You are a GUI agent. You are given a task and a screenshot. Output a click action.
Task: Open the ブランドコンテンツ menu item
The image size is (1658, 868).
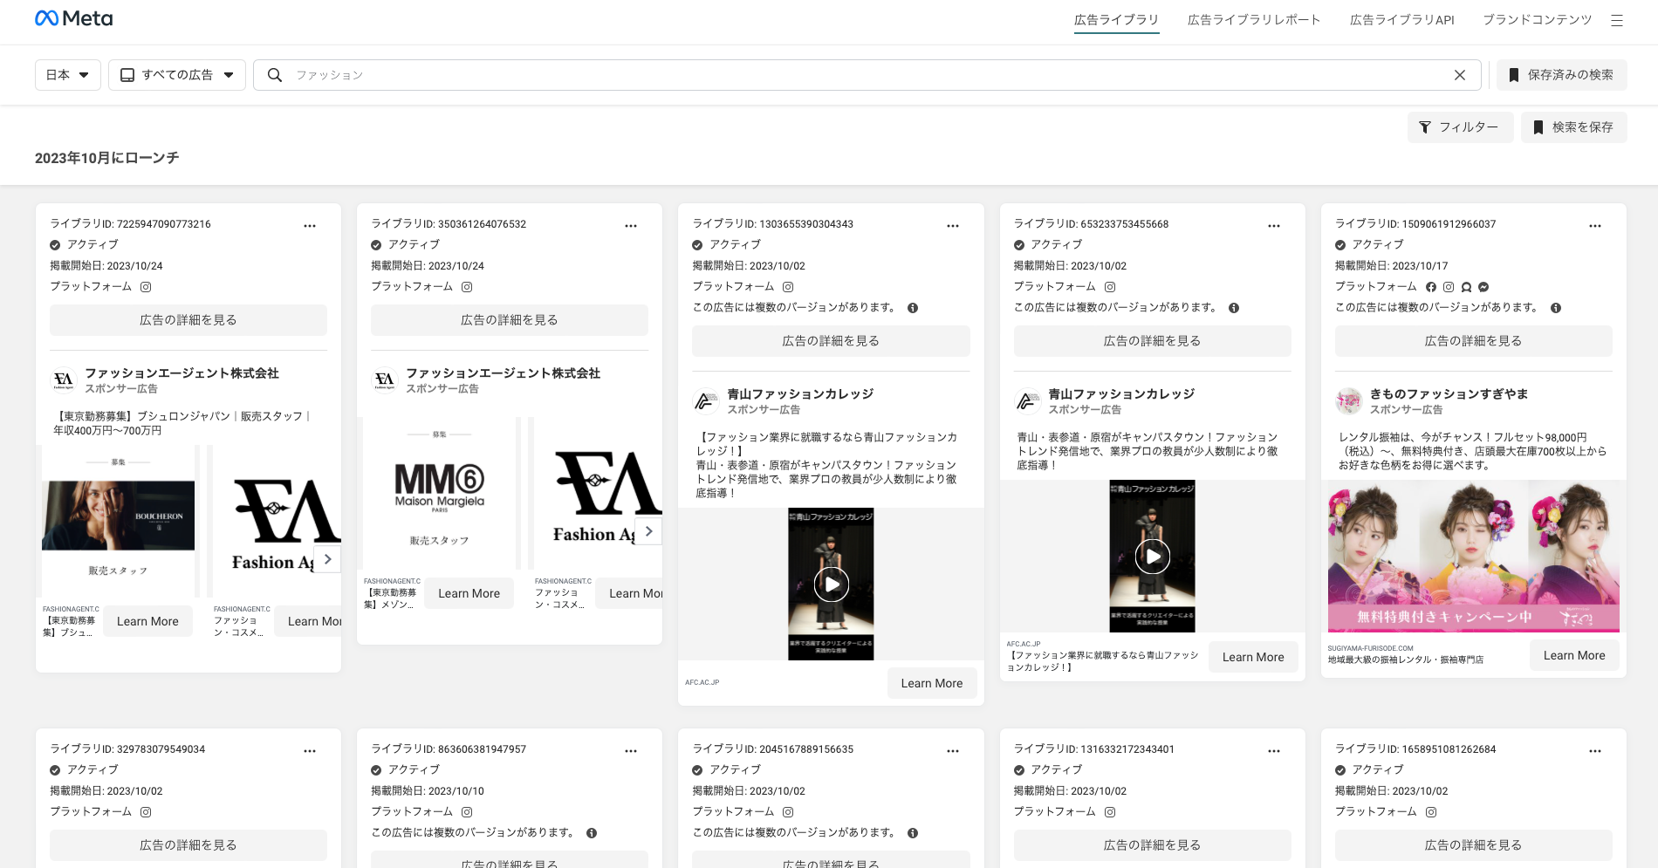click(1537, 19)
